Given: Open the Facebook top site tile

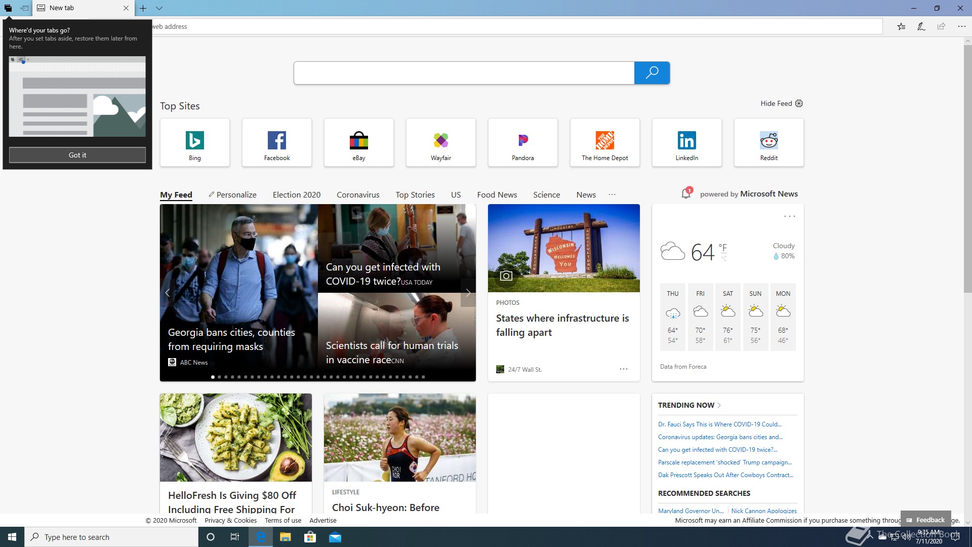Looking at the screenshot, I should pos(277,142).
